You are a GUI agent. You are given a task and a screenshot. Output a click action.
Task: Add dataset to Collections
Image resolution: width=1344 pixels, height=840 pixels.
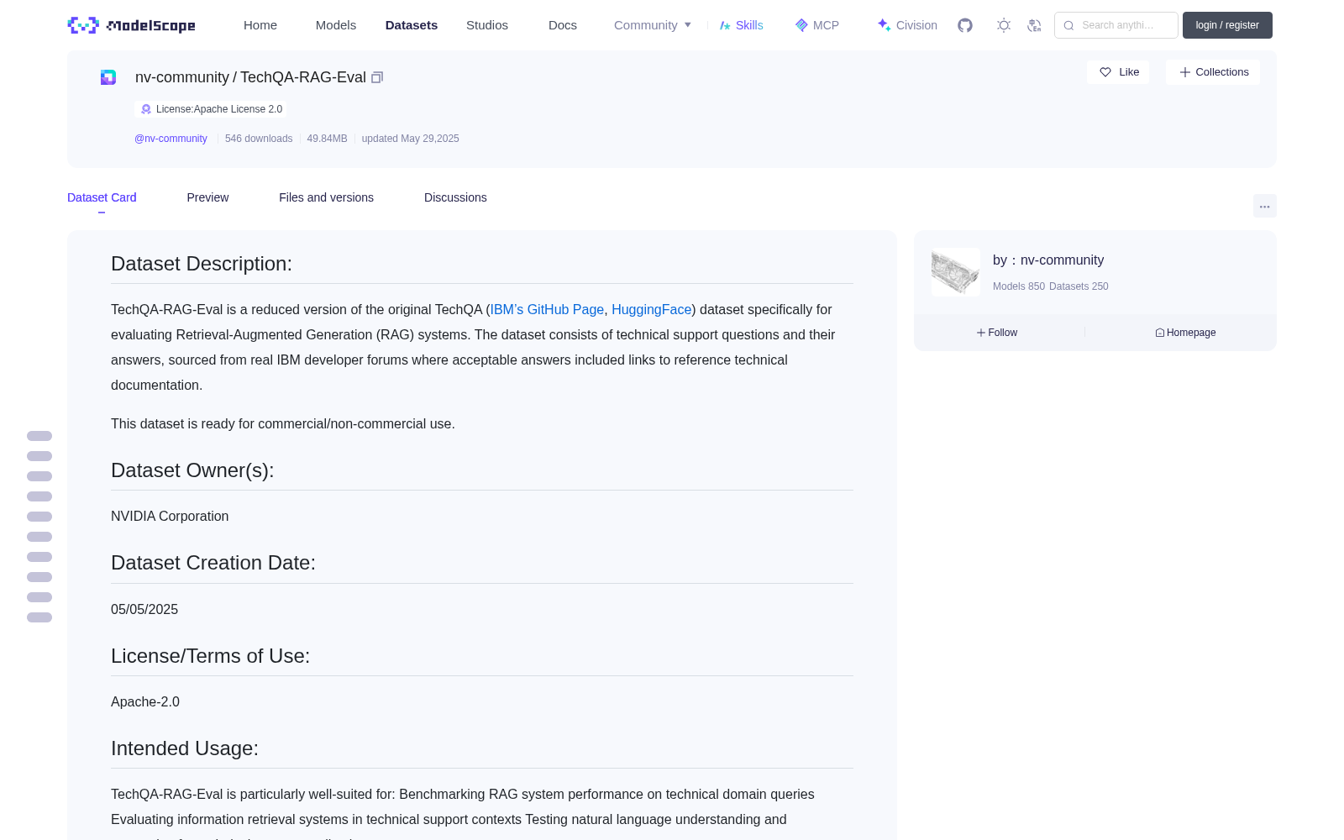pyautogui.click(x=1213, y=72)
